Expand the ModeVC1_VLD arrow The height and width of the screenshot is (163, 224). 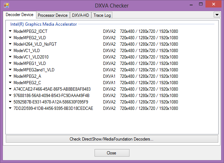coord(10,51)
